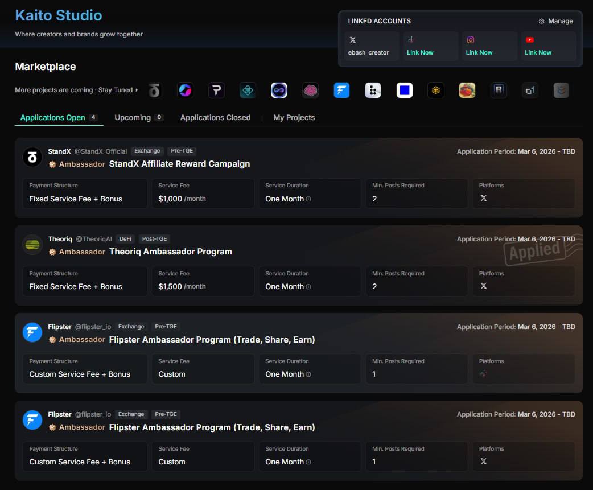Open the infinity symbol project icon

point(279,90)
